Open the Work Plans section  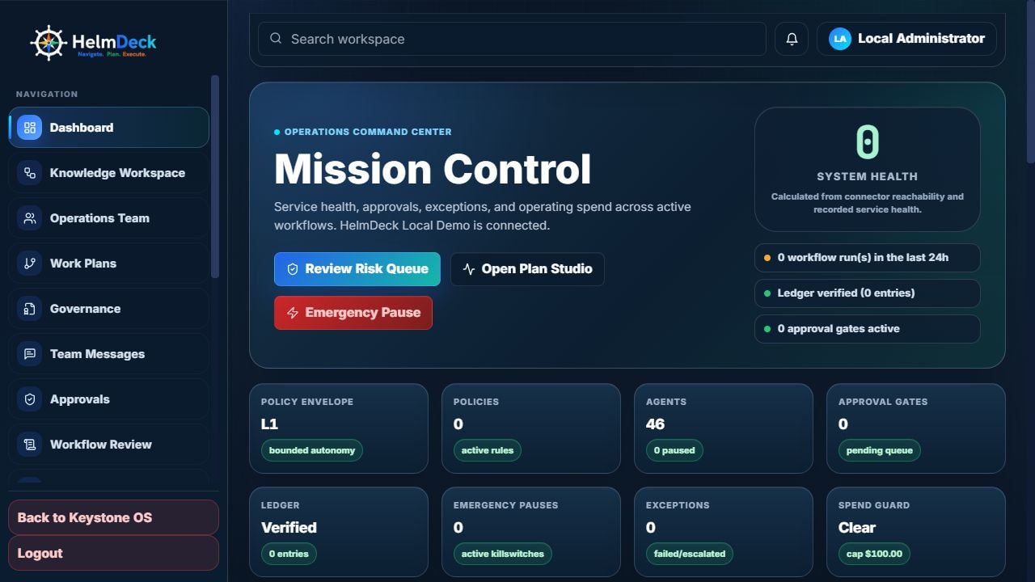coord(108,264)
